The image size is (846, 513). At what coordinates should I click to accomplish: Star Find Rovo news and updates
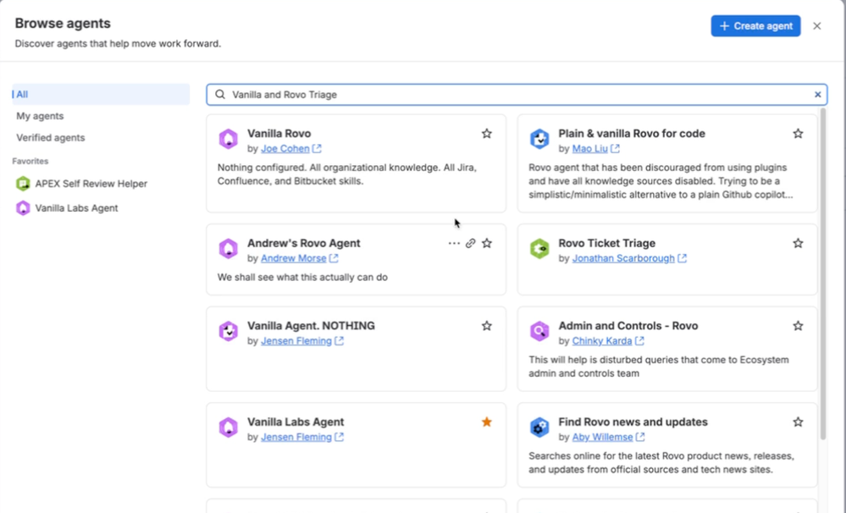pos(798,422)
